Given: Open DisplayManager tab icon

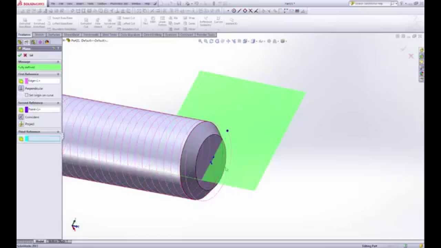Looking at the screenshot, I should pyautogui.click(x=47, y=42).
